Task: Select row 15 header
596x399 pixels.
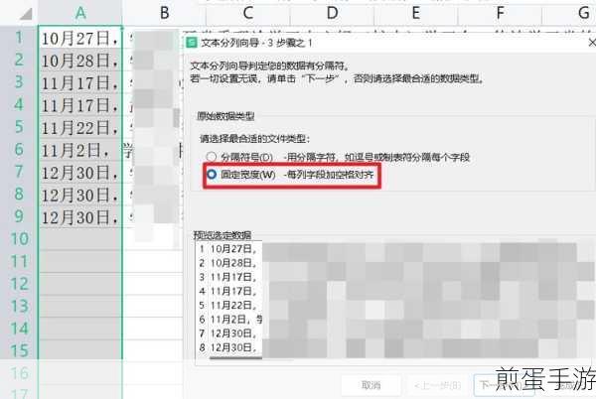Action: click(19, 350)
